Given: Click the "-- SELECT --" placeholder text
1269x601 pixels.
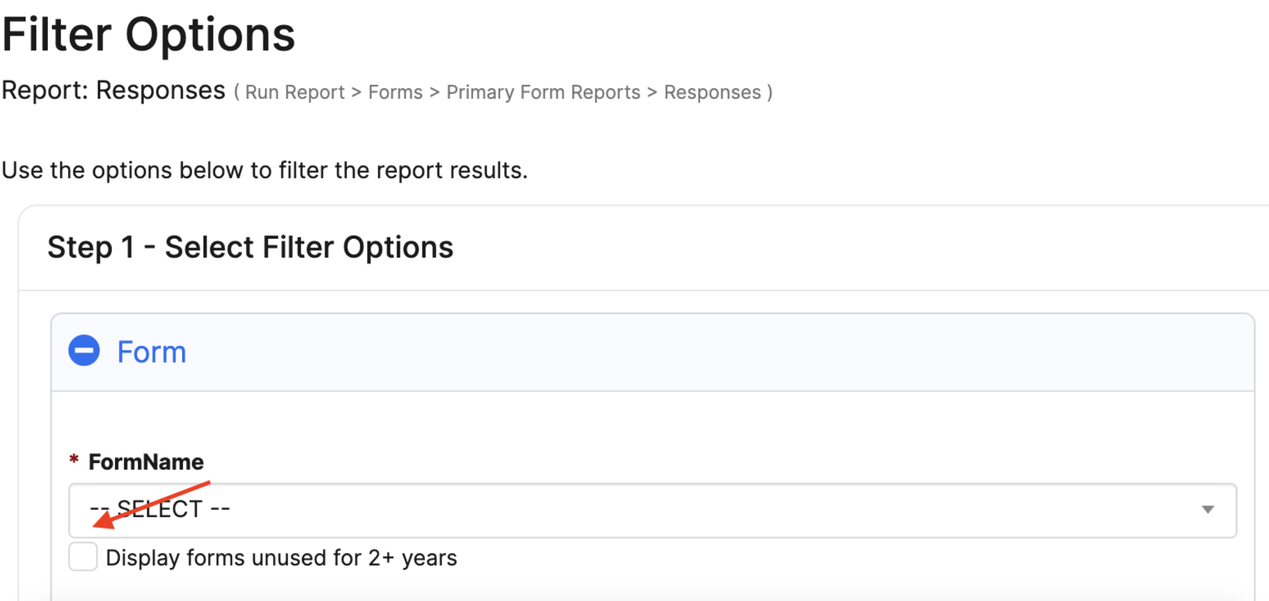Looking at the screenshot, I should coord(160,509).
